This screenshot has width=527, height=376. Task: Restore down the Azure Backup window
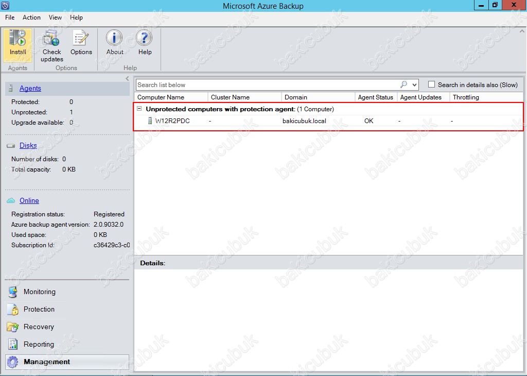point(495,5)
